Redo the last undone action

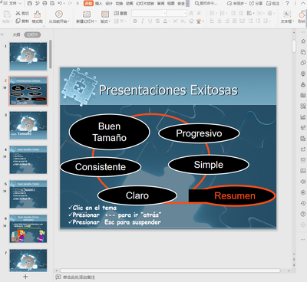[69, 4]
